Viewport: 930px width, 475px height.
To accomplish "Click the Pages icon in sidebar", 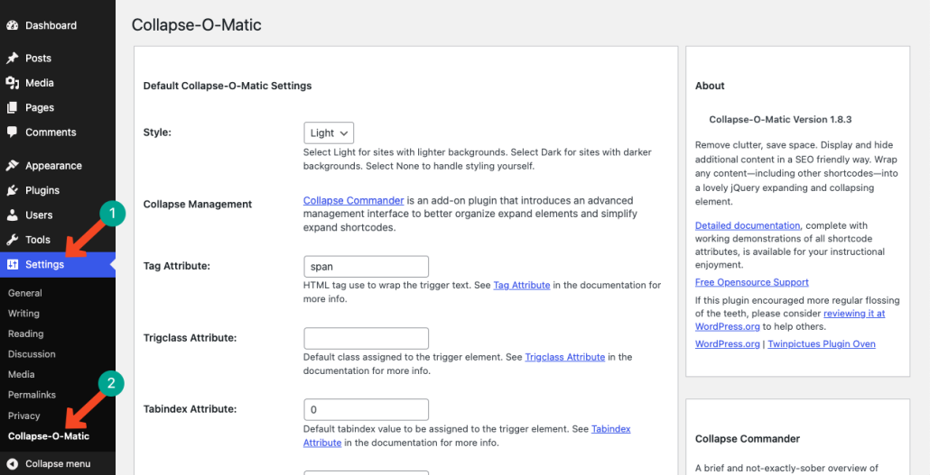I will tap(13, 108).
